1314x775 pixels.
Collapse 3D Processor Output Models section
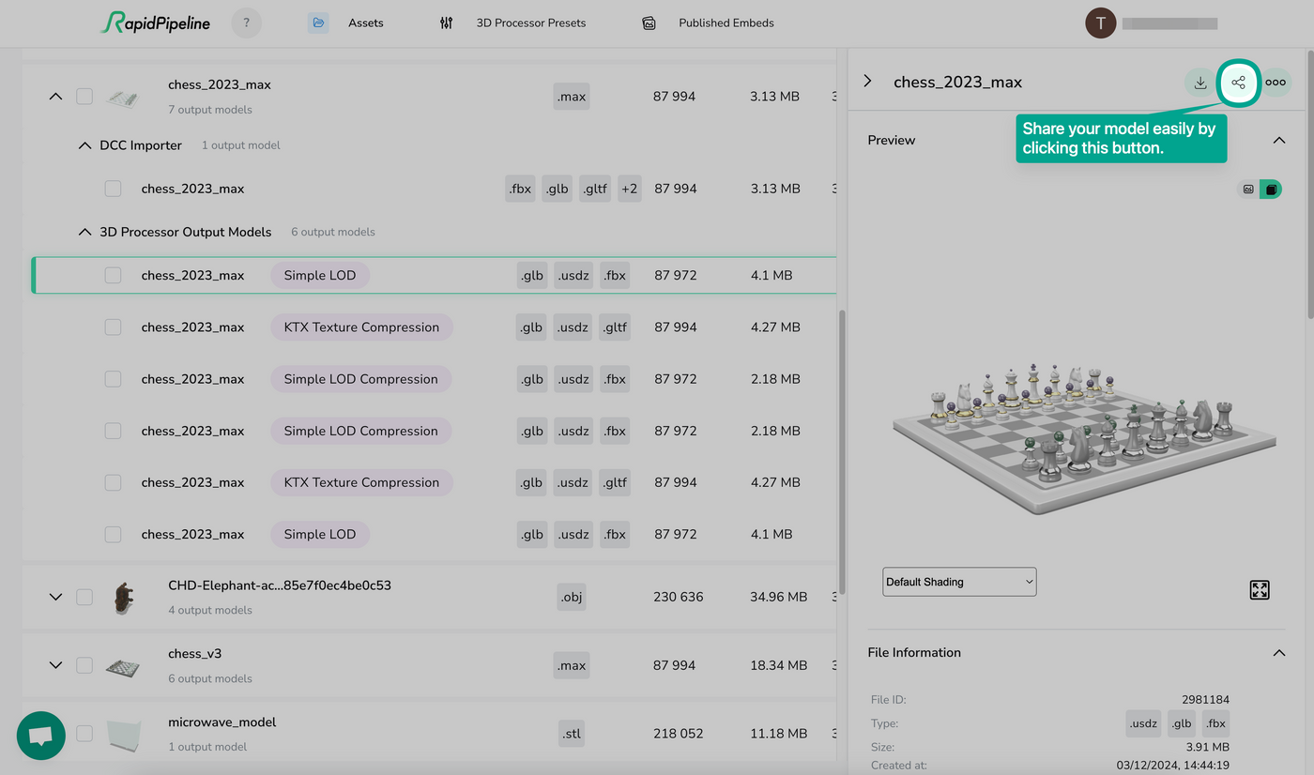[84, 232]
